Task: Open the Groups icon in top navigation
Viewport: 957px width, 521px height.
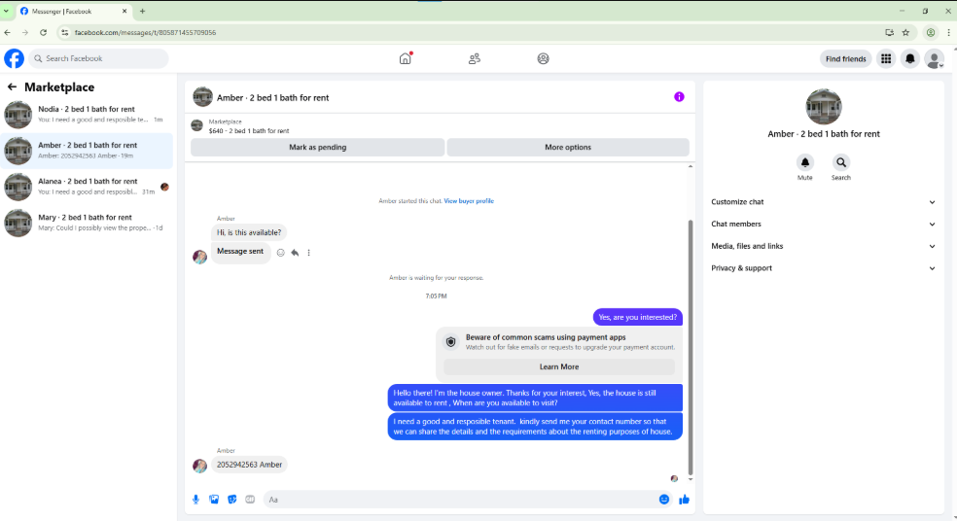Action: click(544, 58)
